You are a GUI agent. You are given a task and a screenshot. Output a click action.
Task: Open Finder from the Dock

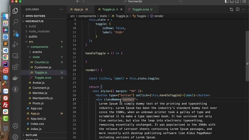point(5,16)
